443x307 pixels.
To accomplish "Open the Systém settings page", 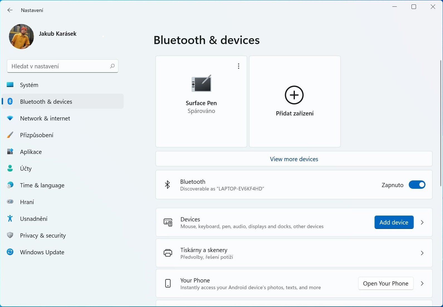I will point(63,85).
